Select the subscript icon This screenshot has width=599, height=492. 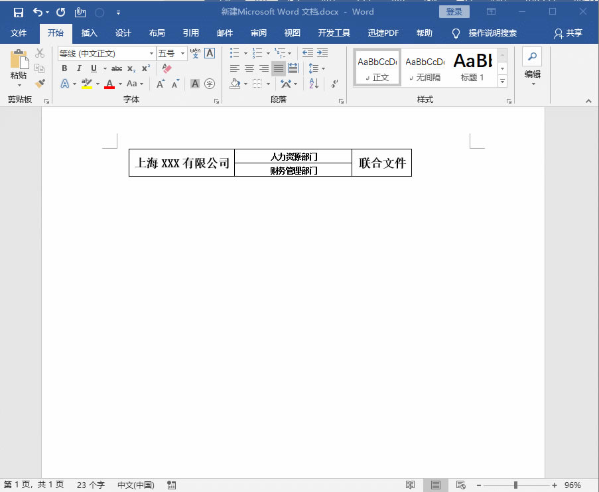click(131, 68)
